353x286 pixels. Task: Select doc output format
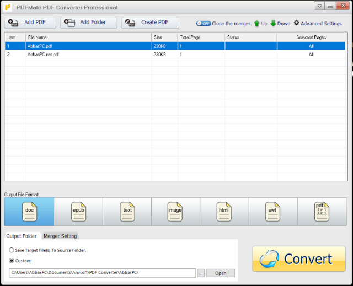click(29, 212)
